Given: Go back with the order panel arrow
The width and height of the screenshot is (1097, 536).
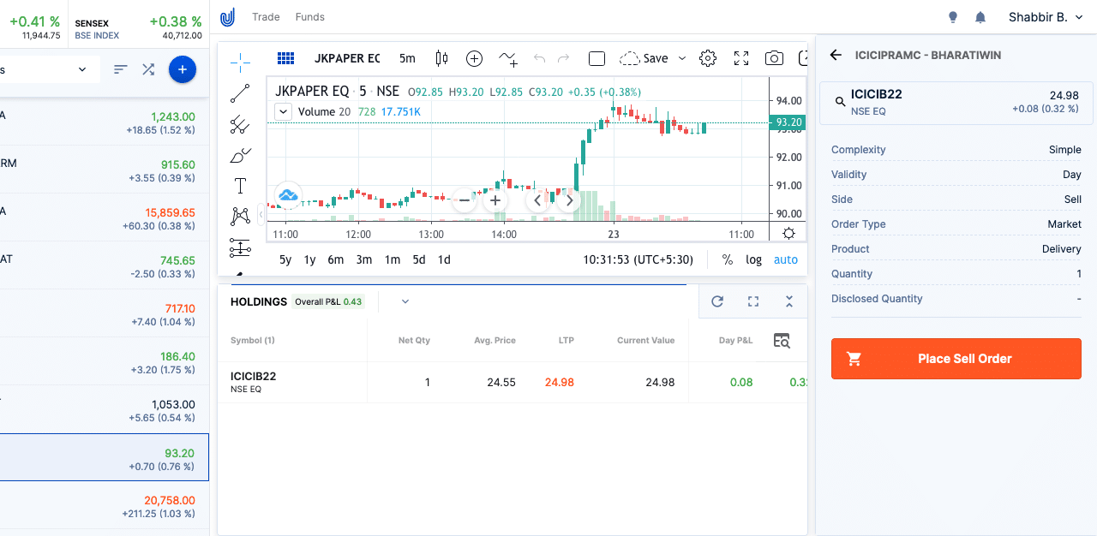Looking at the screenshot, I should (836, 55).
